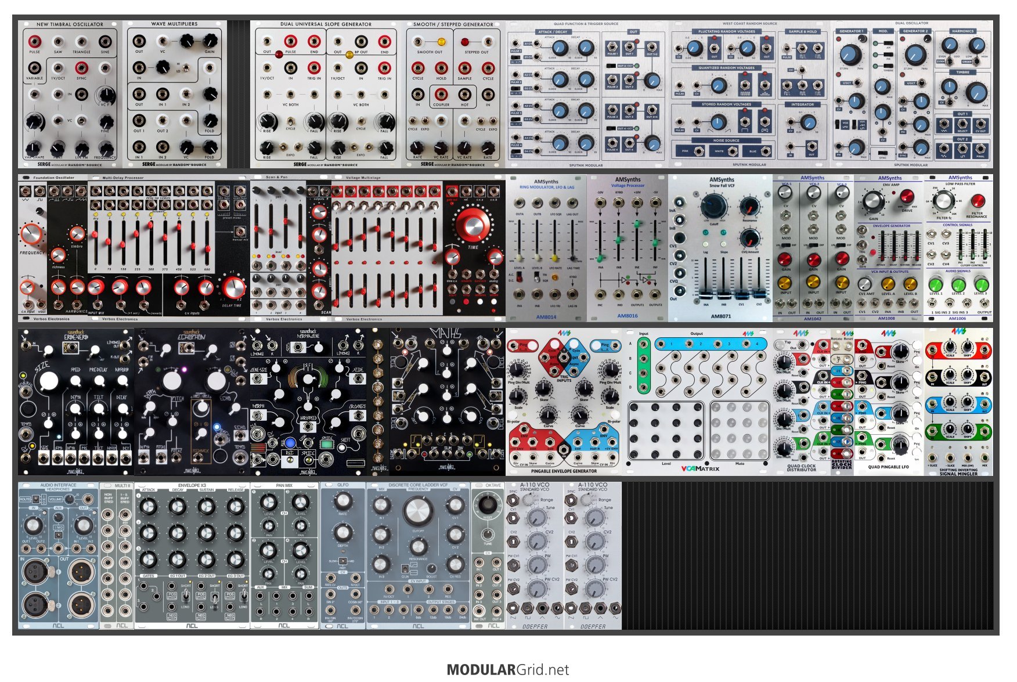Click the BLUE noise output jack

tap(765, 151)
